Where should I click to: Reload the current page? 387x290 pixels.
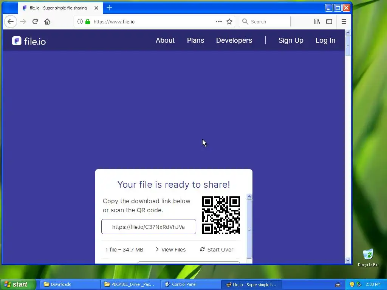tap(35, 22)
